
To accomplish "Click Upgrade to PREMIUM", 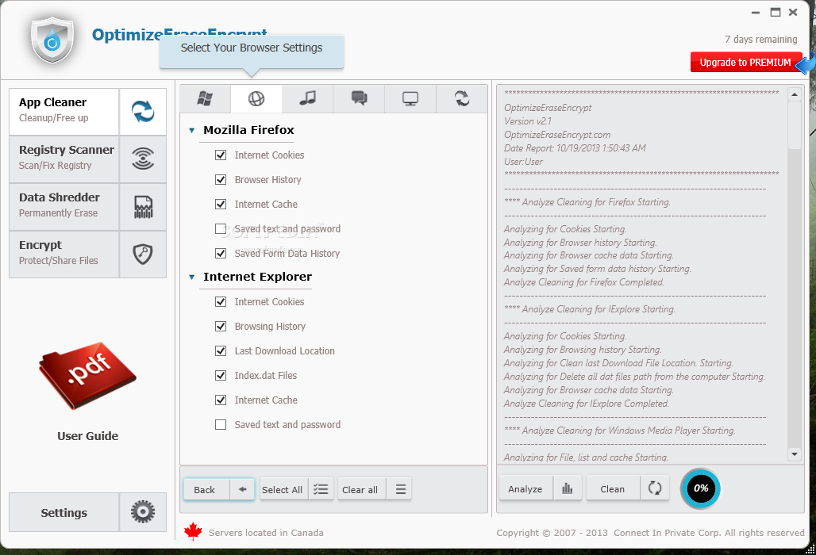I will pos(745,63).
